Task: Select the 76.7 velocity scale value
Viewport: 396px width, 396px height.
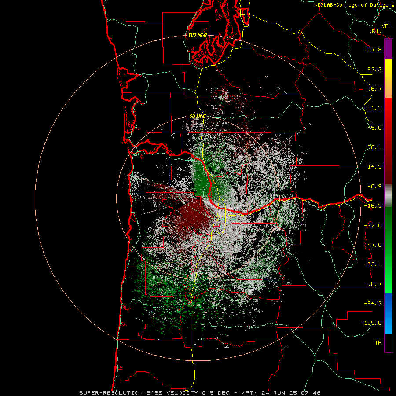Action: pos(374,88)
